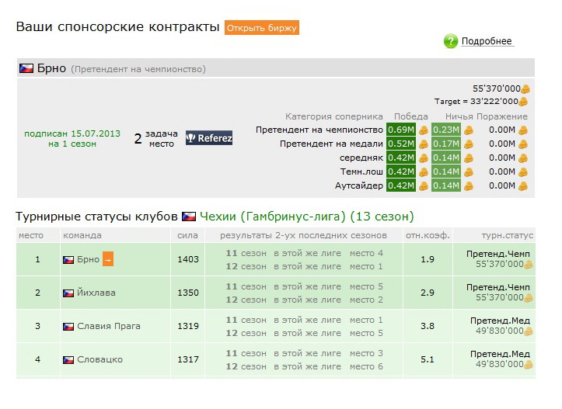Click coin icon beside 49'830'000 in Словацко row
Image resolution: width=562 pixels, height=409 pixels.
tap(529, 365)
